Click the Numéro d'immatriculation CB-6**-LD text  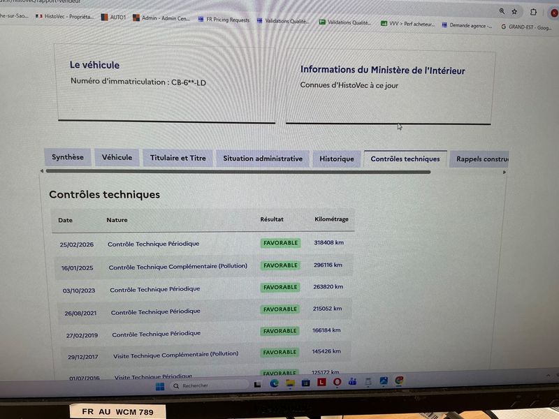pos(138,82)
